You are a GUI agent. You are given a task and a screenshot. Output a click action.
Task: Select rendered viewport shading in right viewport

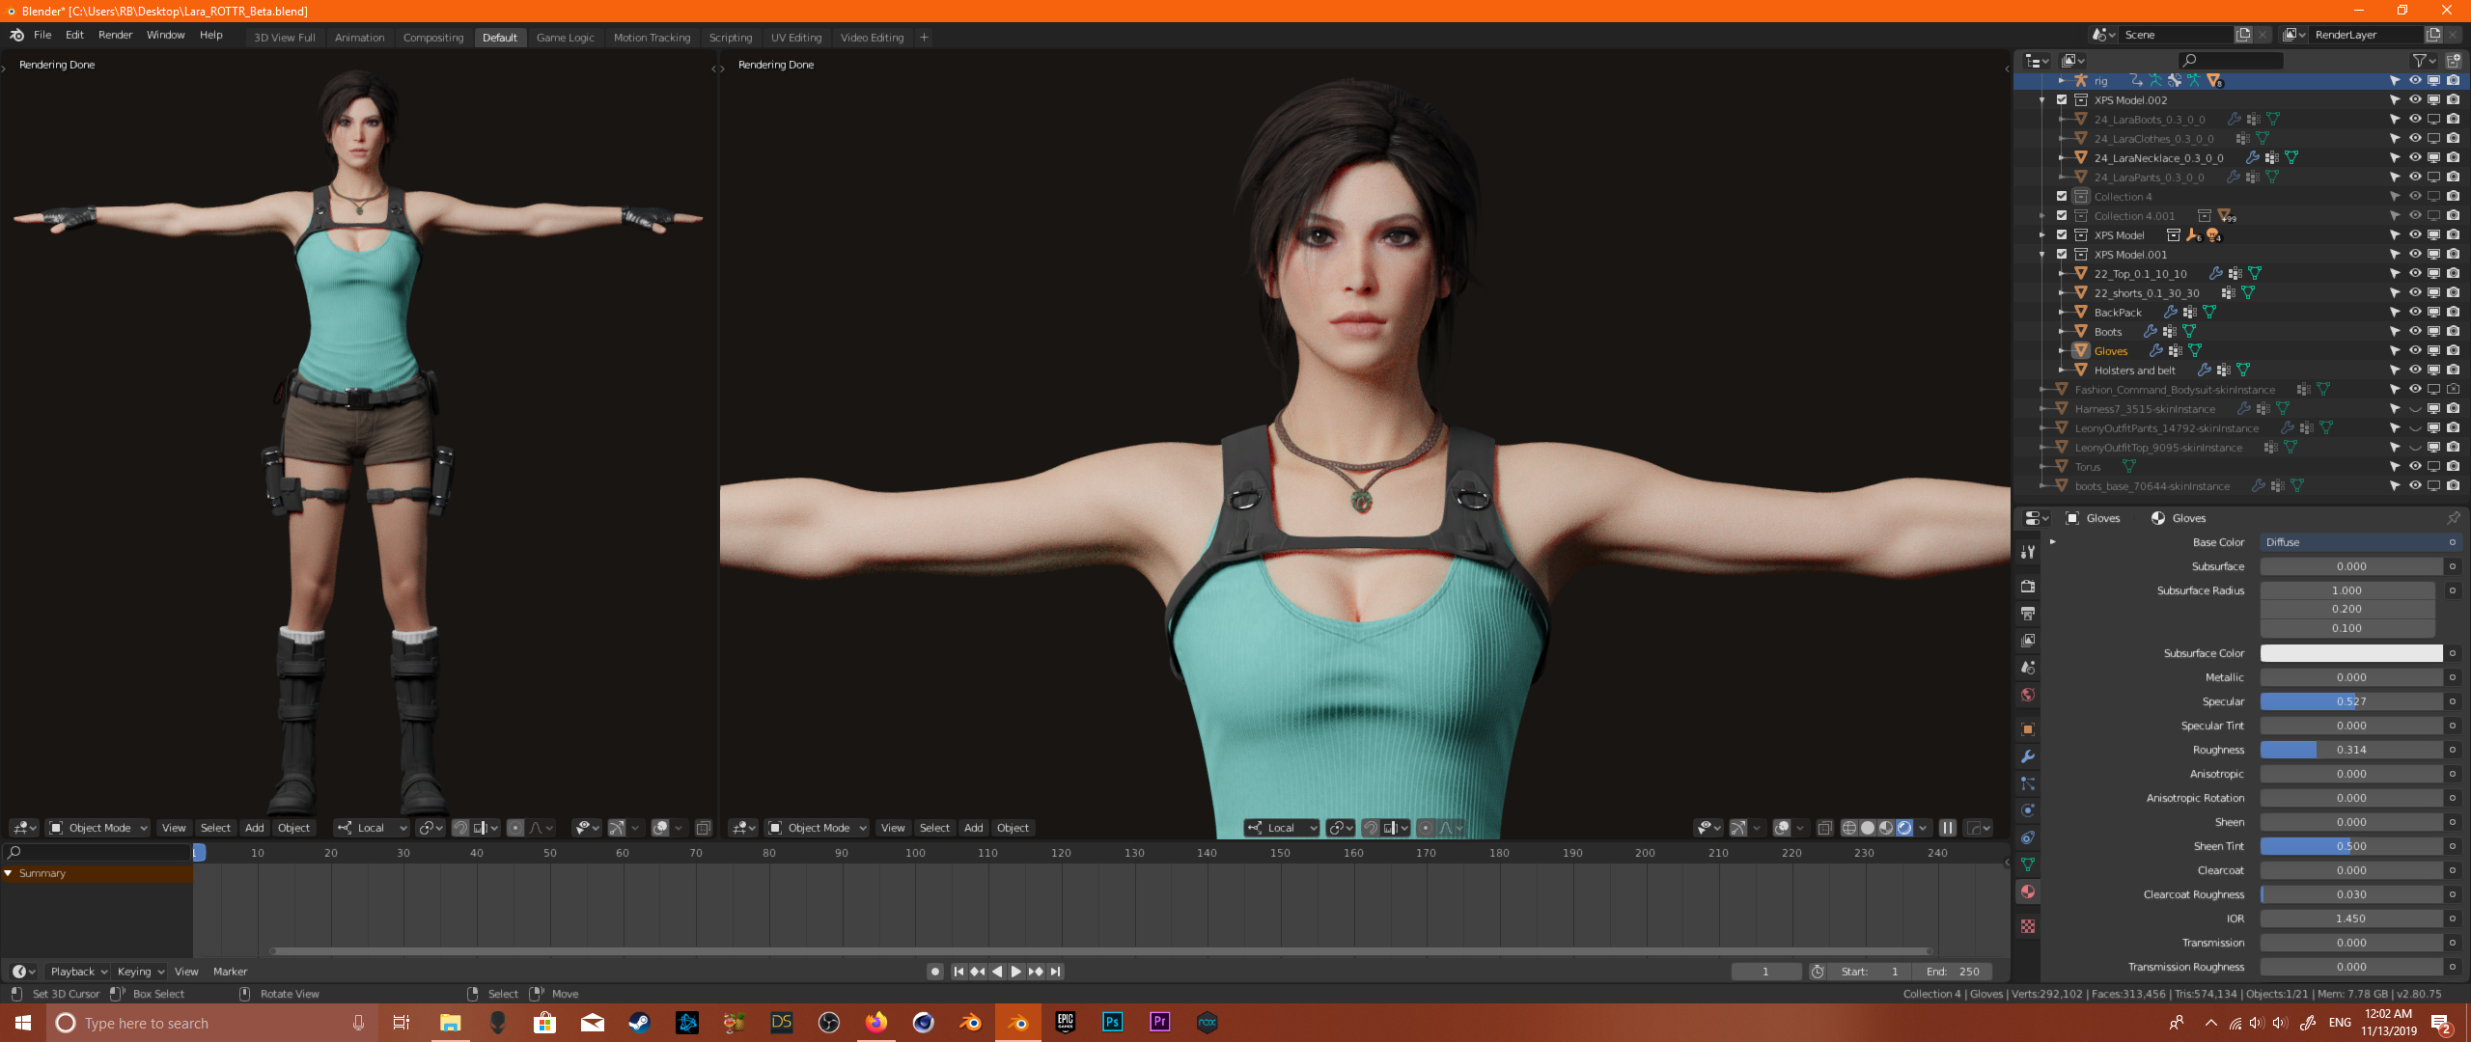[x=1904, y=828]
